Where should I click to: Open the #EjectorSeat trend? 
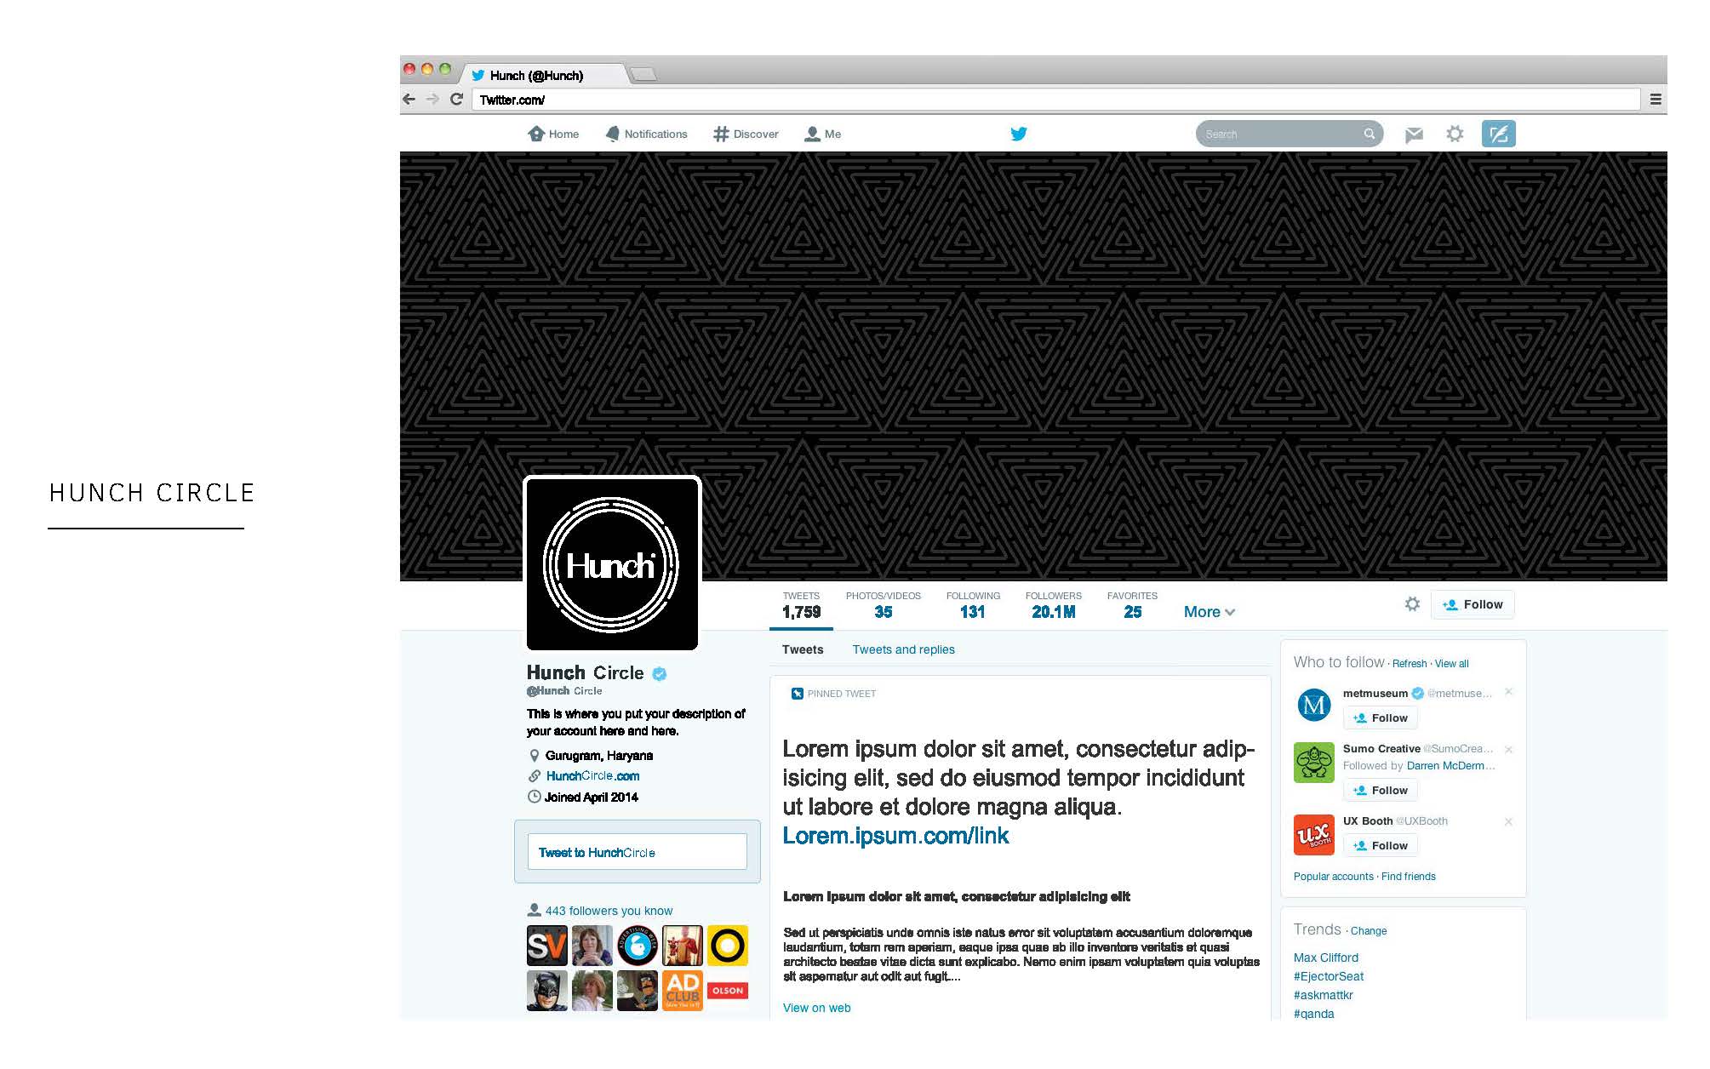[x=1328, y=976]
